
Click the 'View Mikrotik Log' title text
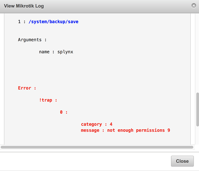[x=24, y=6]
